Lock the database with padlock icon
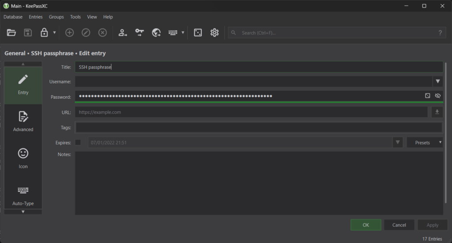Viewport: 452px width, 243px height. tap(44, 33)
